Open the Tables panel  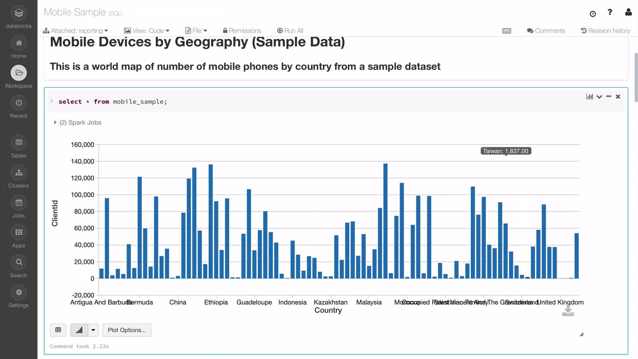click(x=19, y=147)
